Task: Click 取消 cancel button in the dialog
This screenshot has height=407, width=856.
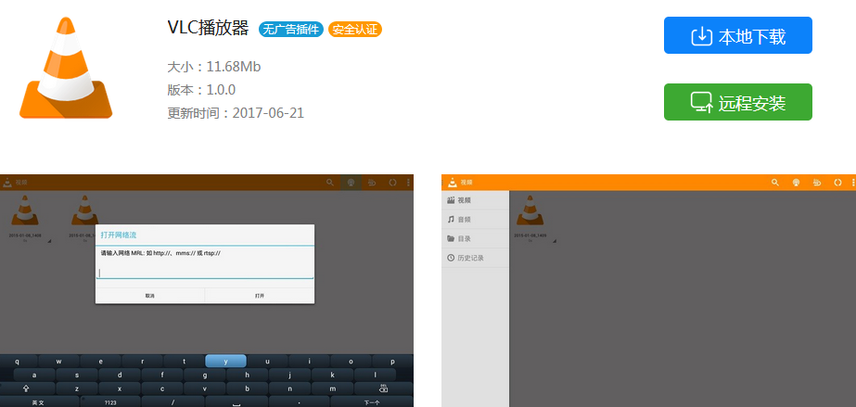Action: click(x=149, y=296)
